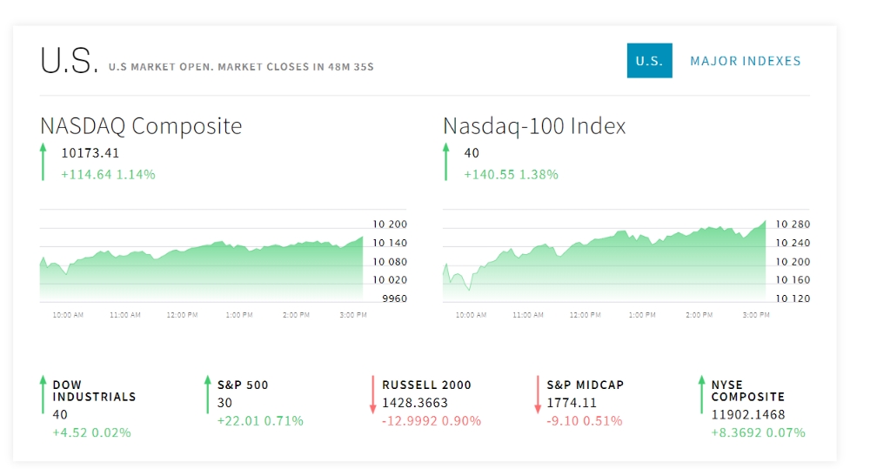The image size is (870, 469).
Task: Click the NASDAQ Composite area chart
Action: pyautogui.click(x=202, y=270)
